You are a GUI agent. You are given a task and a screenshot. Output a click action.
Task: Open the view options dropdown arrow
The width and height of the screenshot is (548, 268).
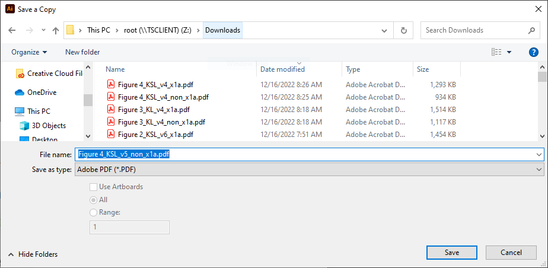509,52
